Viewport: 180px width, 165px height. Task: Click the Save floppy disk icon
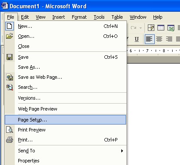pos(10,57)
